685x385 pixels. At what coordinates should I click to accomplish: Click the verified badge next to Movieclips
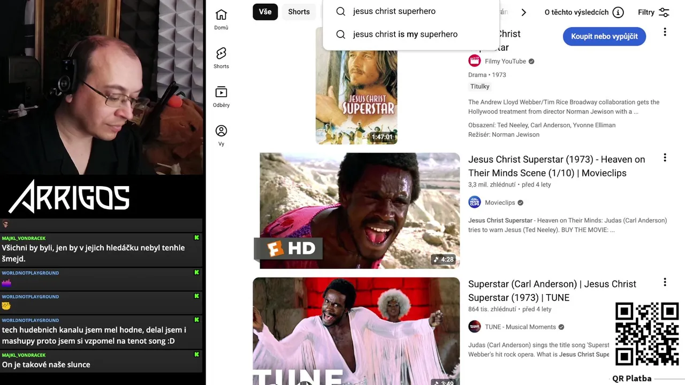(x=520, y=203)
